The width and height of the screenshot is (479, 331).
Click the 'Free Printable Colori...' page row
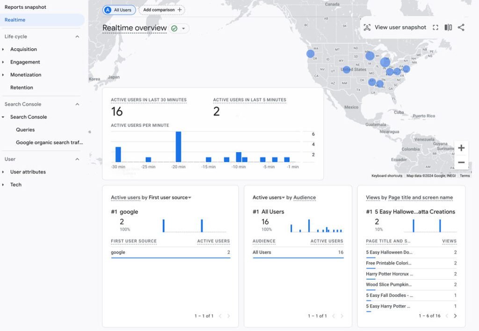tap(411, 263)
